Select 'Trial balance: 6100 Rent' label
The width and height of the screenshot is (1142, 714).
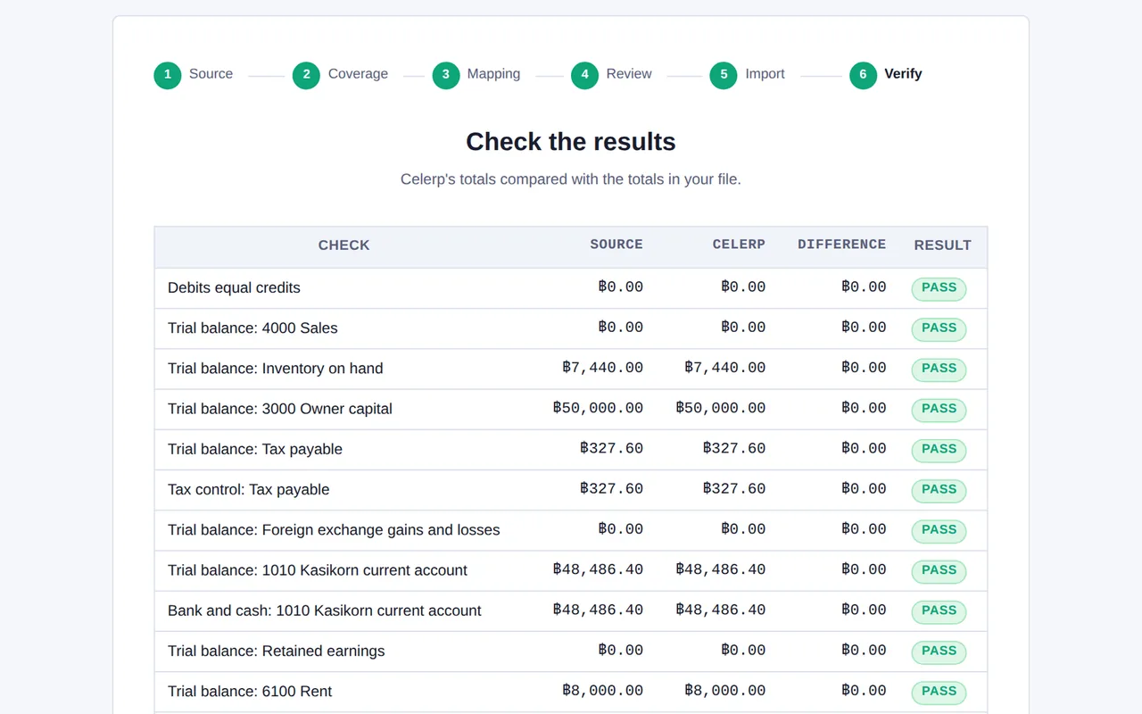point(250,692)
